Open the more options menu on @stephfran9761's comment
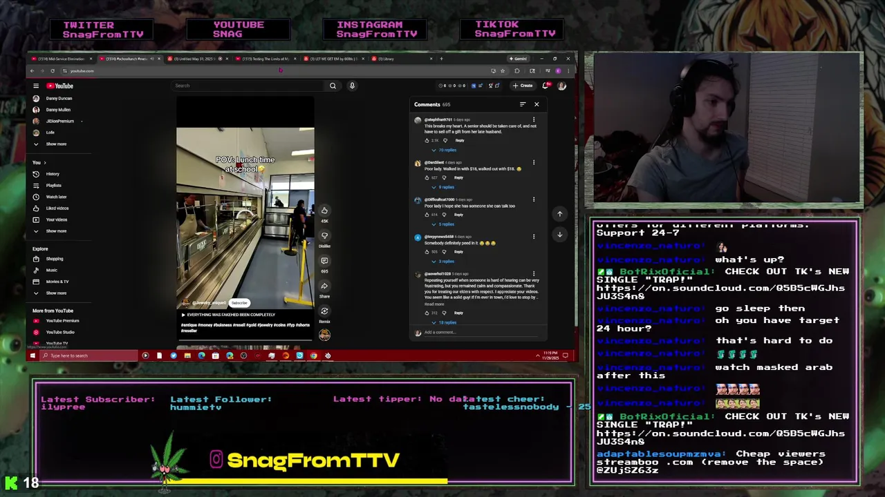Viewport: 885px width, 497px height. 534,120
